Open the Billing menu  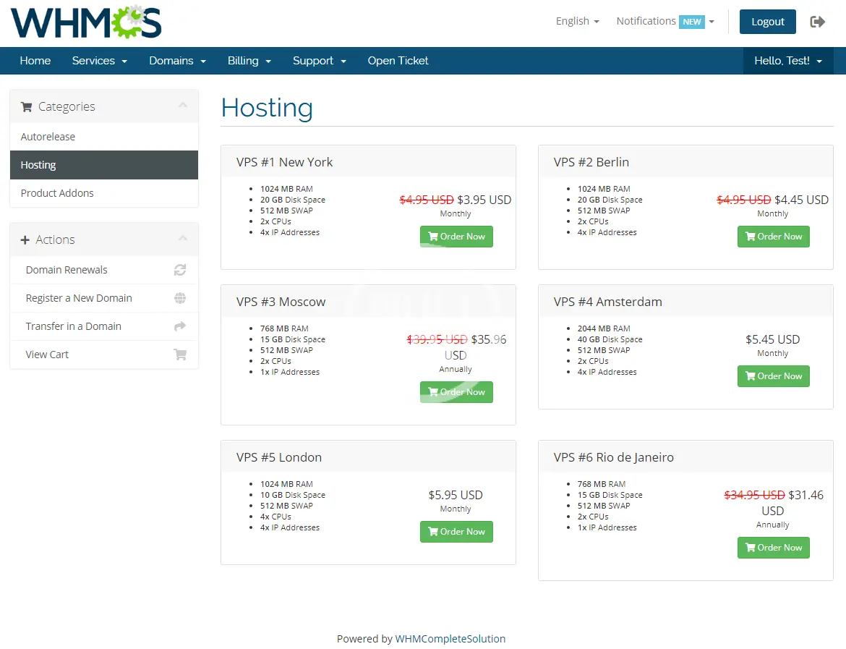tap(249, 61)
